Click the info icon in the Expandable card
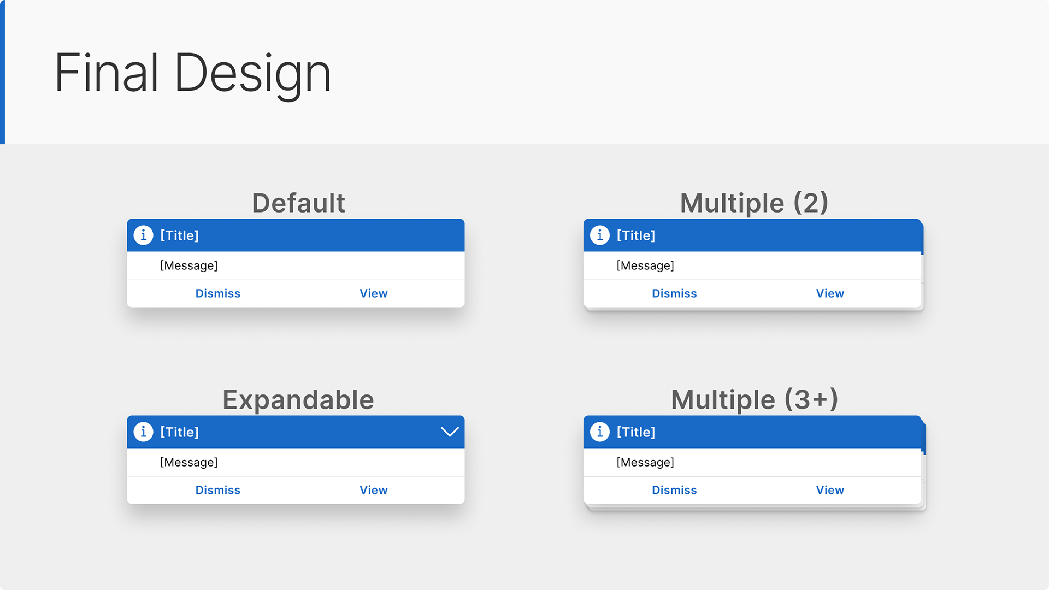The height and width of the screenshot is (590, 1049). [x=143, y=432]
